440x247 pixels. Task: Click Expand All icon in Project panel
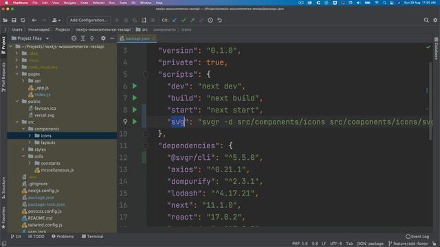[x=82, y=38]
